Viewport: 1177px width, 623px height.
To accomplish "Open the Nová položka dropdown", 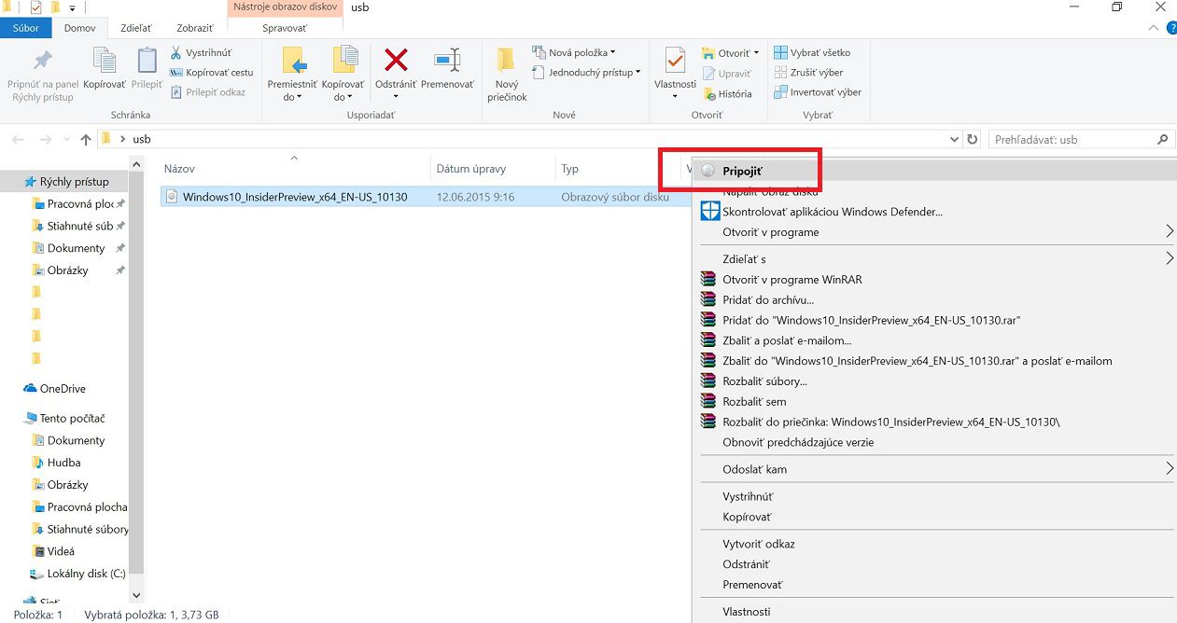I will click(613, 53).
